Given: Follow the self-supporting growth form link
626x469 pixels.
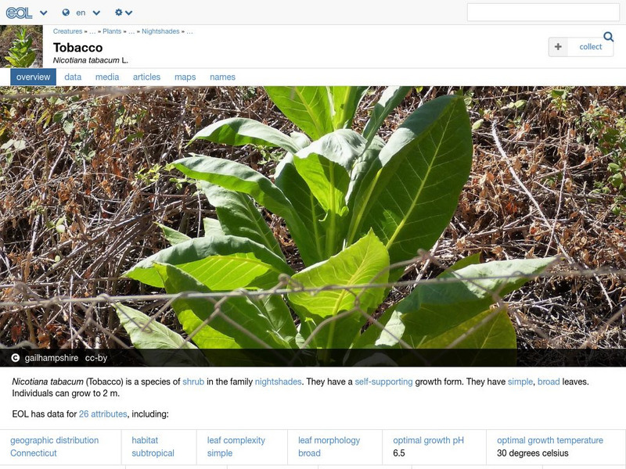Looking at the screenshot, I should [x=383, y=381].
